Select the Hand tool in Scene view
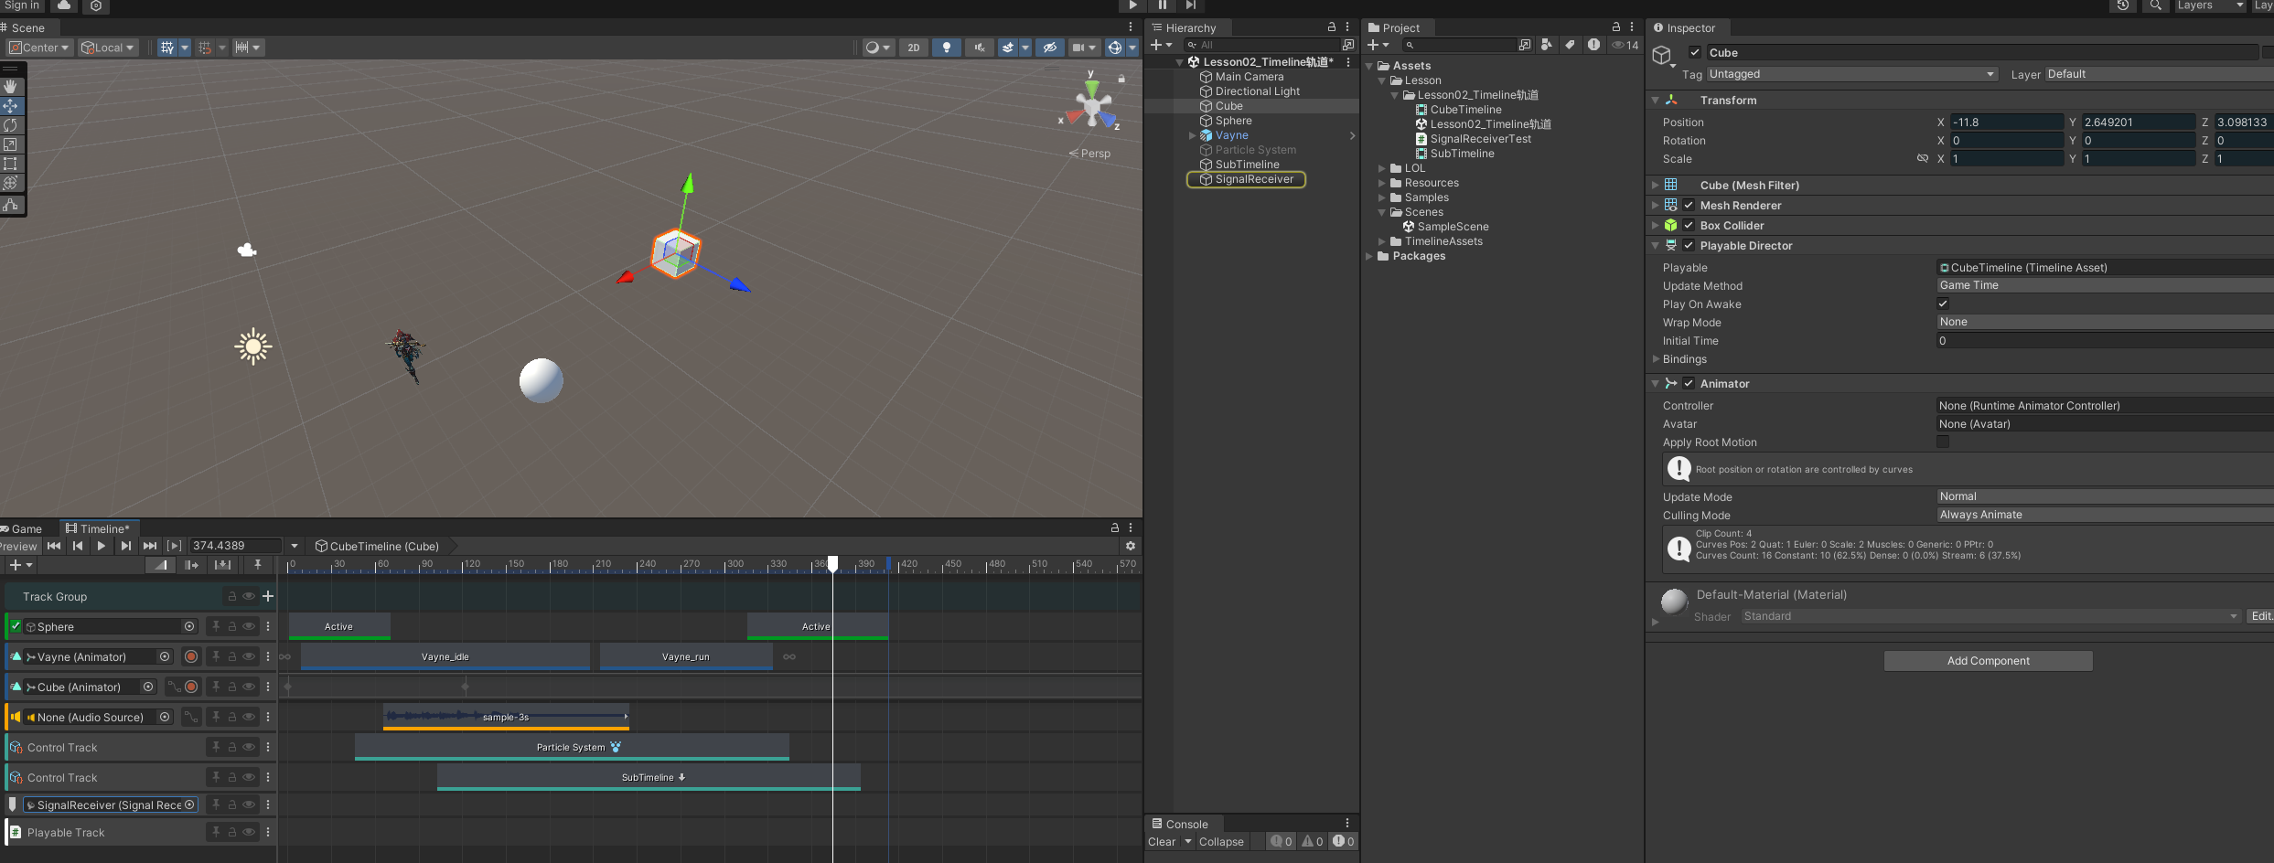The height and width of the screenshot is (863, 2274). [x=11, y=87]
